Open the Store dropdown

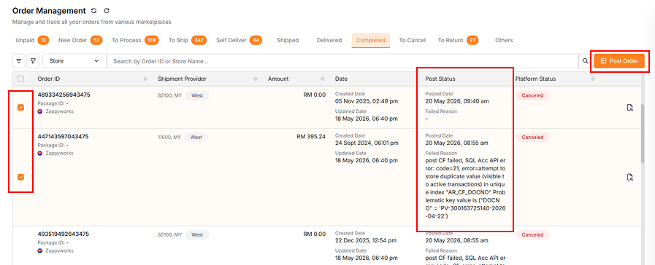pyautogui.click(x=74, y=61)
